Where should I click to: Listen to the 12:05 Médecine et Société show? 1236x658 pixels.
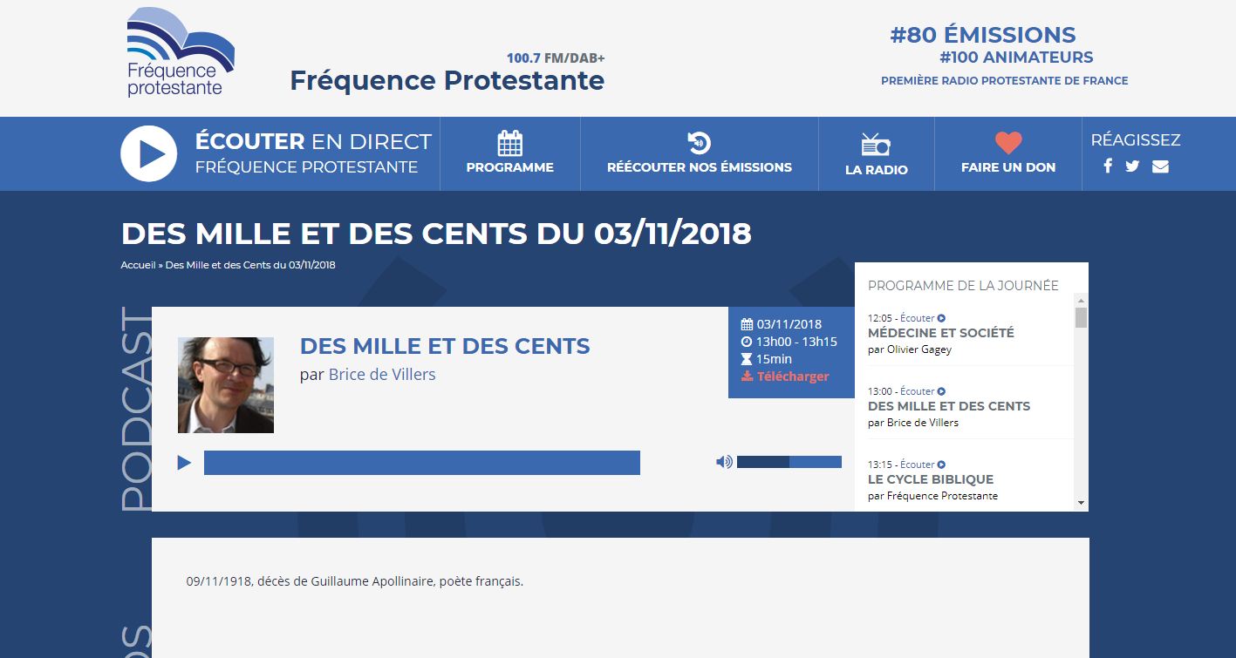point(923,318)
